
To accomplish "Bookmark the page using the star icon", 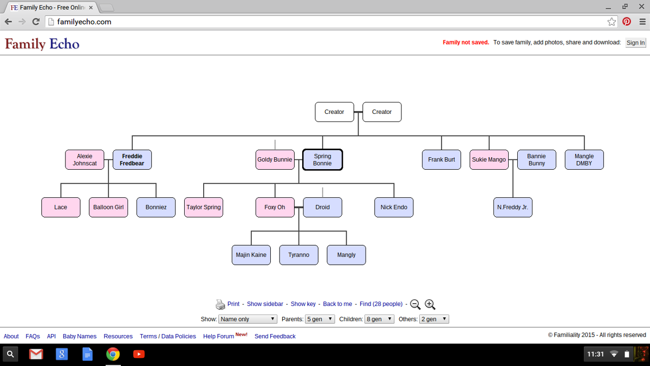I will [612, 22].
